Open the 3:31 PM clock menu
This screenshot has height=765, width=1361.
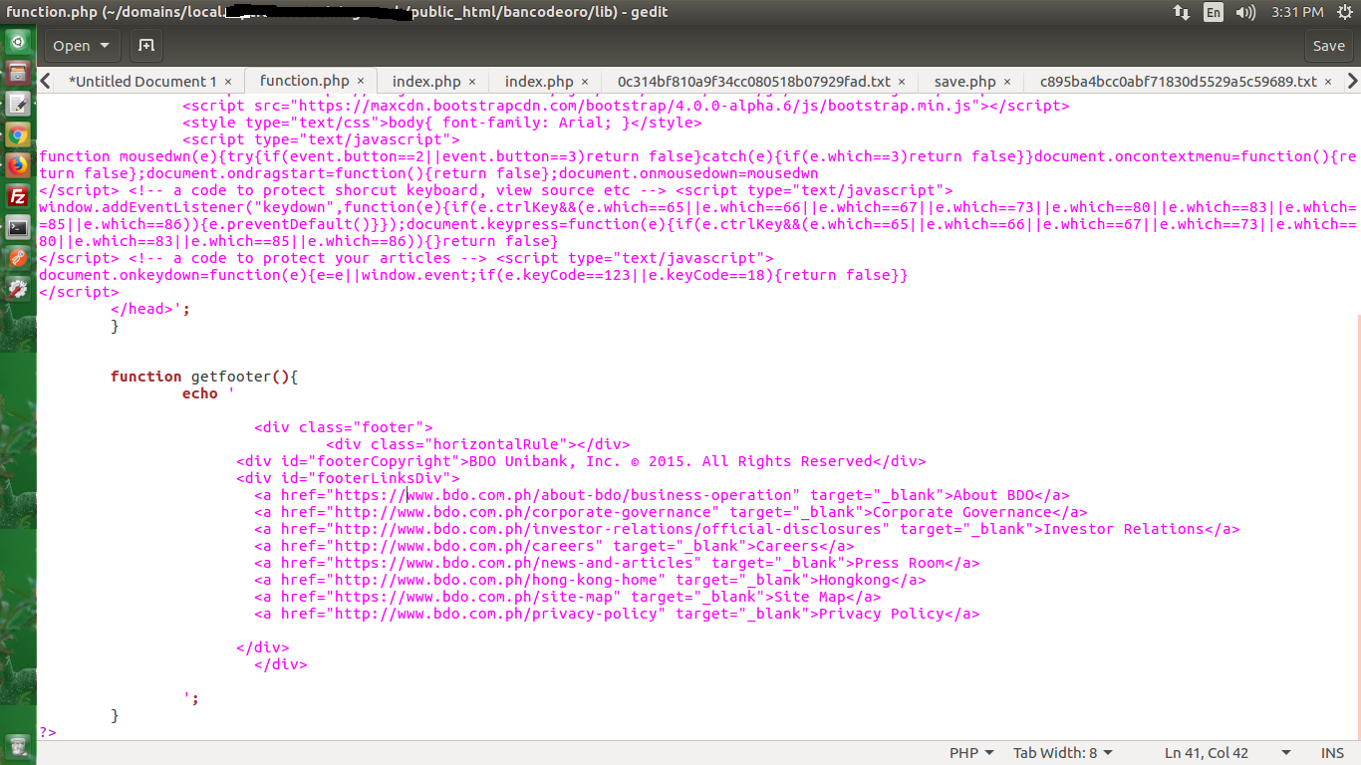pos(1297,12)
